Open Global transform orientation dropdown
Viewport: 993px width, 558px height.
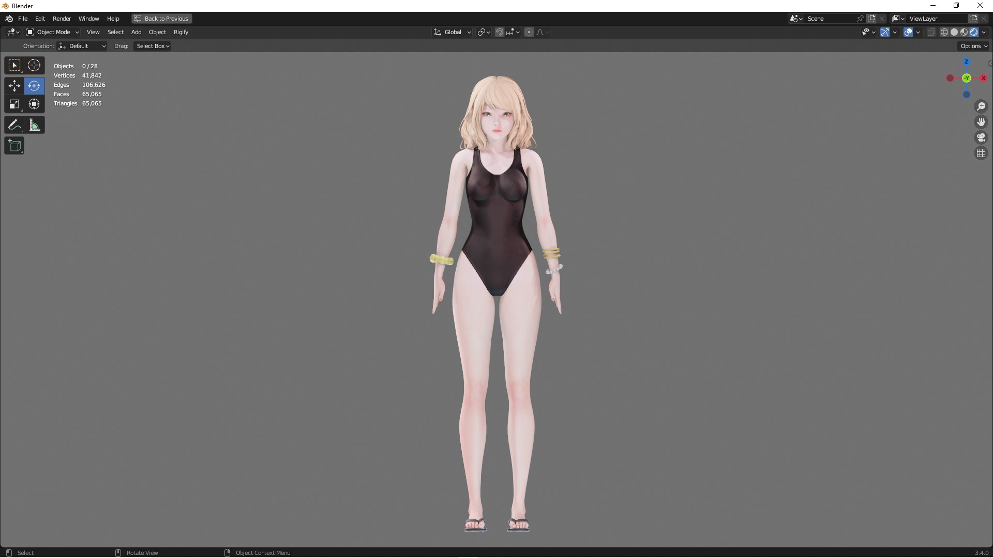pyautogui.click(x=452, y=32)
